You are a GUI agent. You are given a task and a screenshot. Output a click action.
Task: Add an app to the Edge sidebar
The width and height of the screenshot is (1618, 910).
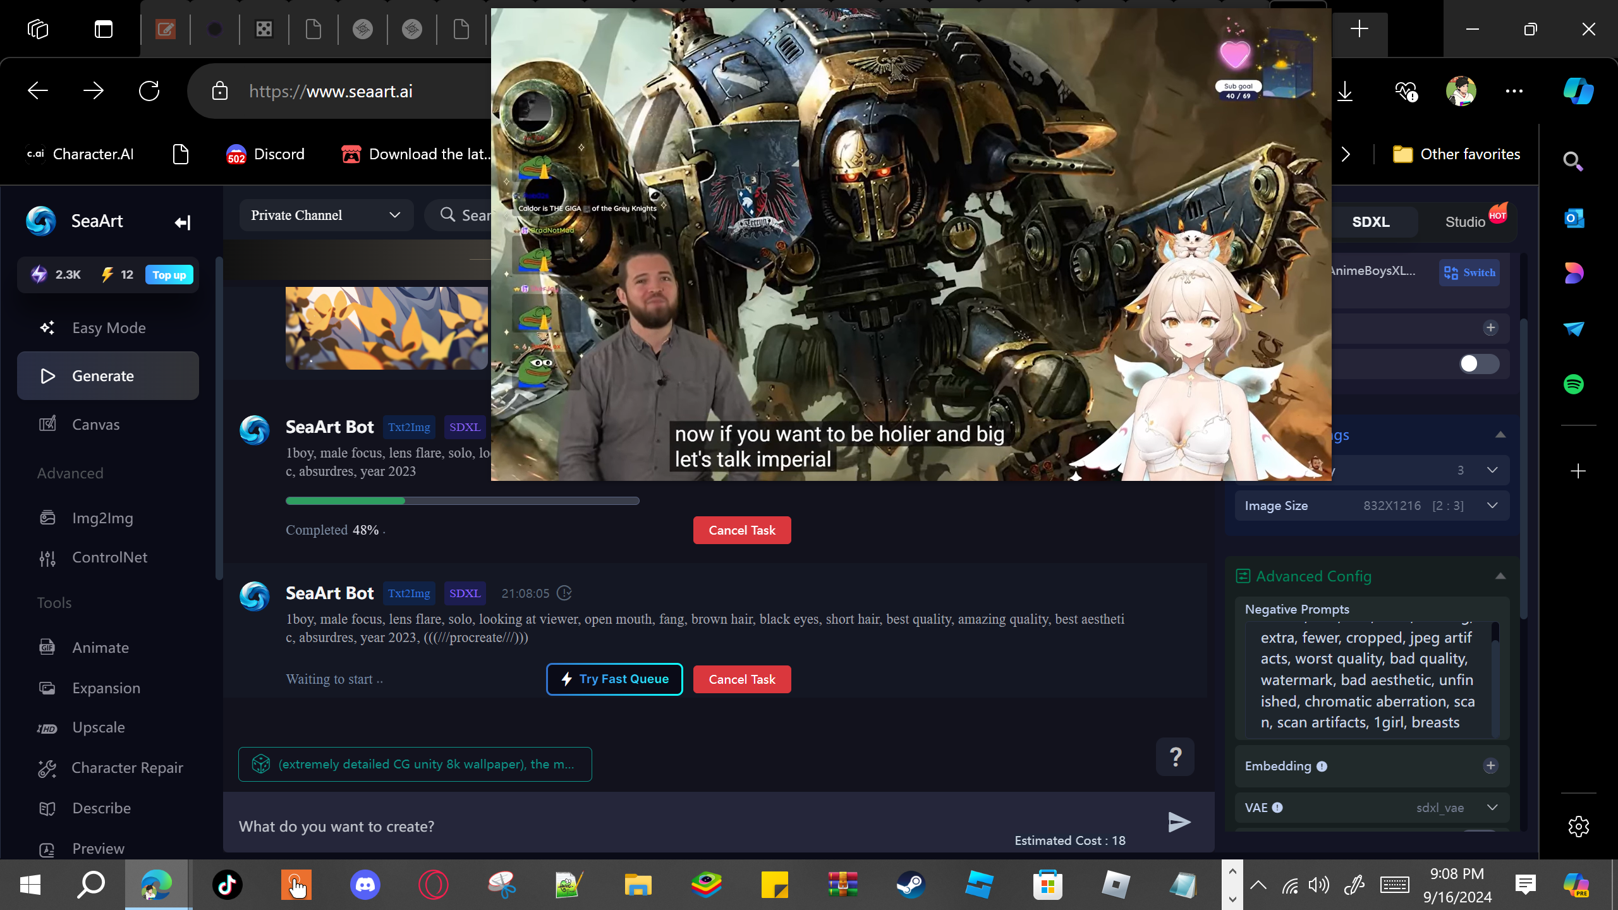(1578, 471)
